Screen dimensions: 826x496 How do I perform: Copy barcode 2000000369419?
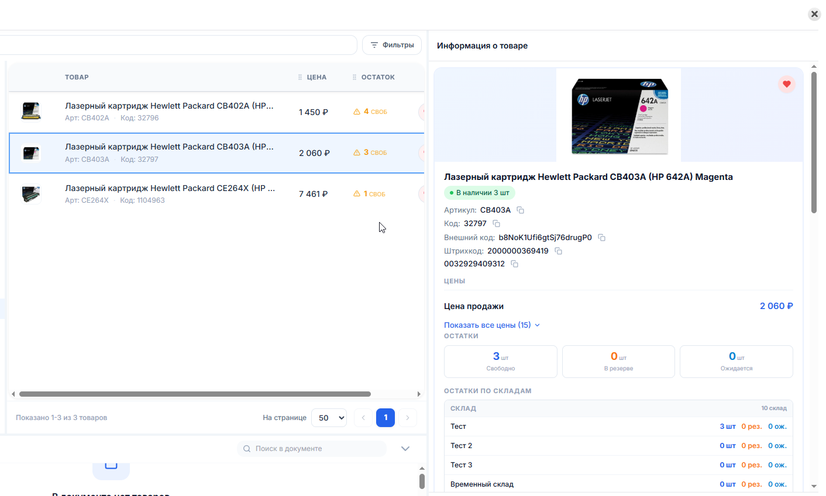click(558, 251)
